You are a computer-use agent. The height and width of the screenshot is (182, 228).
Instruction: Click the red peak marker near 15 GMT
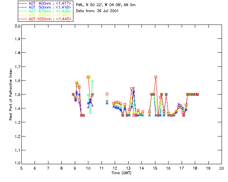coord(156,77)
